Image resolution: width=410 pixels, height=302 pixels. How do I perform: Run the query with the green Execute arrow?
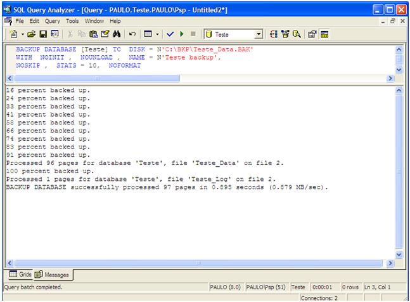pyautogui.click(x=180, y=34)
